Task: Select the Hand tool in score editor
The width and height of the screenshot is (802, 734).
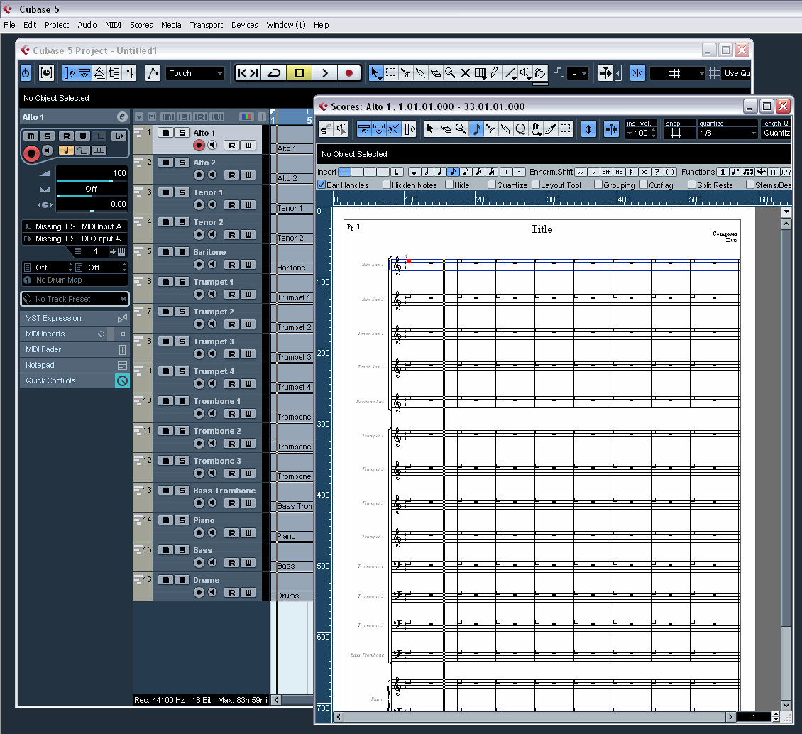Action: click(x=536, y=129)
